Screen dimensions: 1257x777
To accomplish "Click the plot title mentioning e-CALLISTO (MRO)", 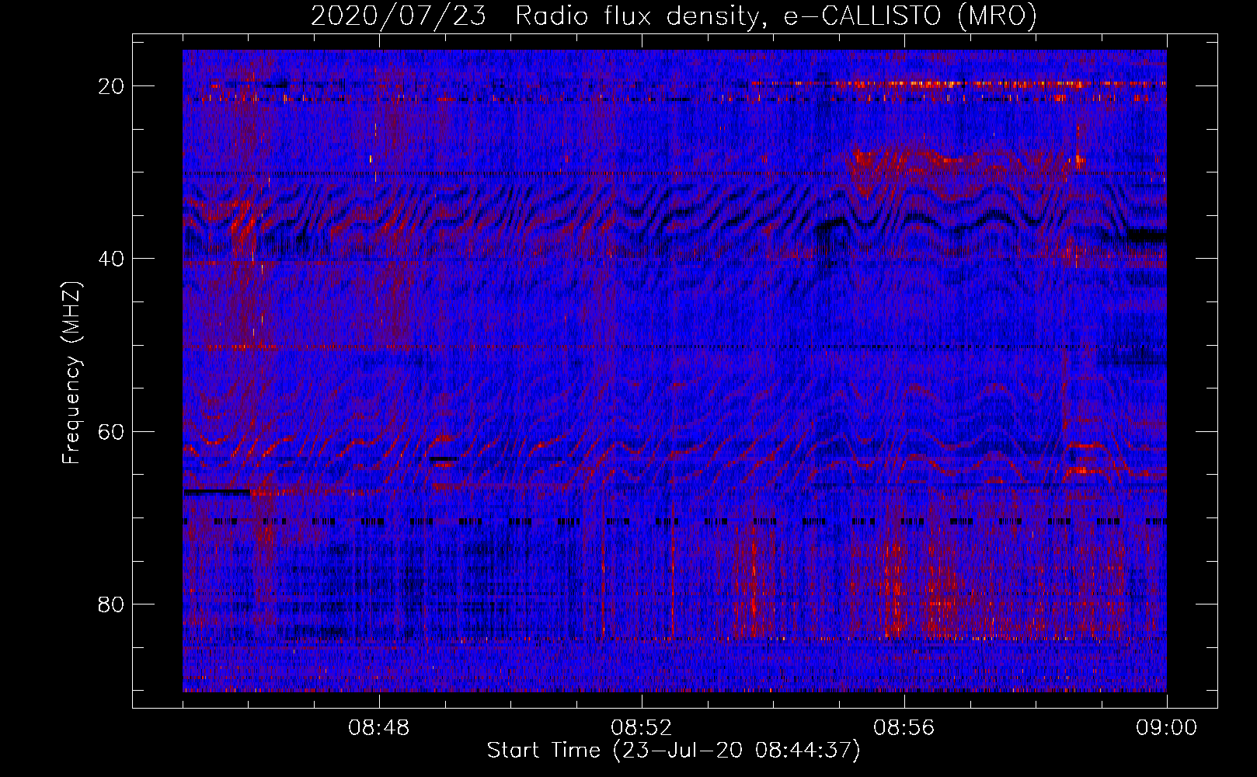I will pos(674,16).
